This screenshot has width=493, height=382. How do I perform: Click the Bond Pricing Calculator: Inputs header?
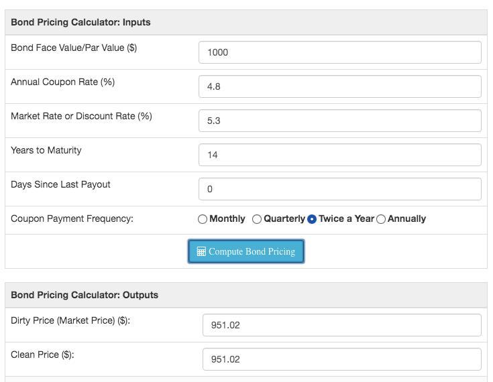point(80,22)
